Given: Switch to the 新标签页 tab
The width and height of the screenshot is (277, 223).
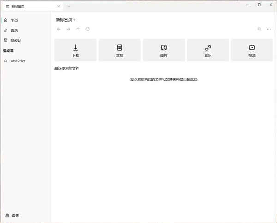Looking at the screenshot, I should tap(33, 6).
